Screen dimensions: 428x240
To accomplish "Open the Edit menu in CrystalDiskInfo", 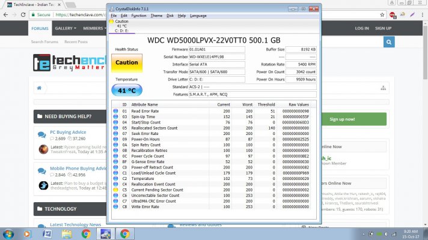I will pyautogui.click(x=124, y=16).
